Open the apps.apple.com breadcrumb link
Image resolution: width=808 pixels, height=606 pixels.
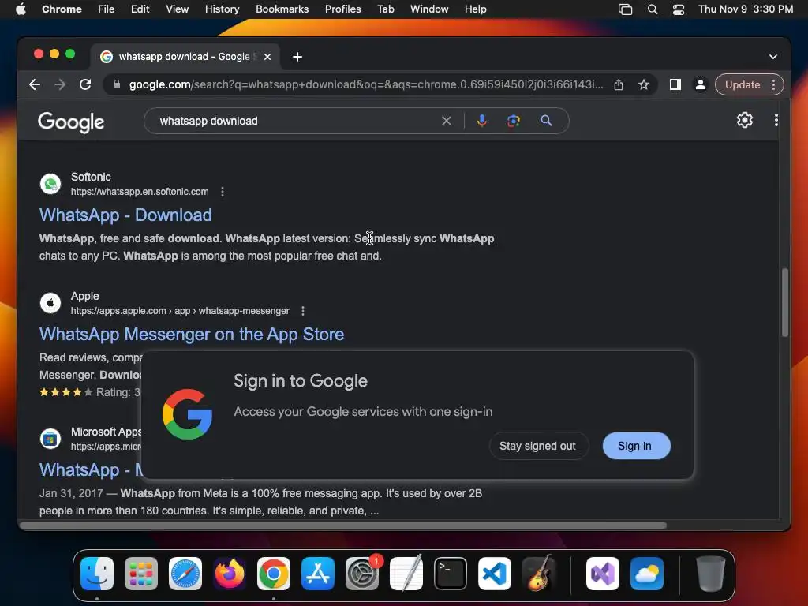pos(180,311)
